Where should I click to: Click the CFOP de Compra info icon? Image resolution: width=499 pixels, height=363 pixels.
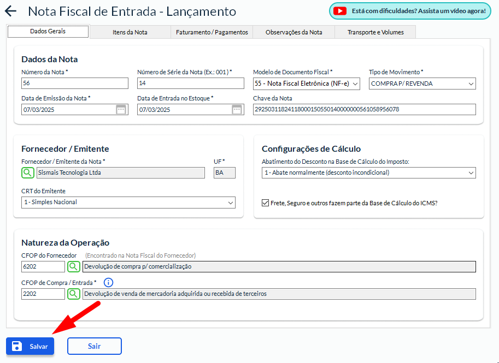(x=108, y=282)
